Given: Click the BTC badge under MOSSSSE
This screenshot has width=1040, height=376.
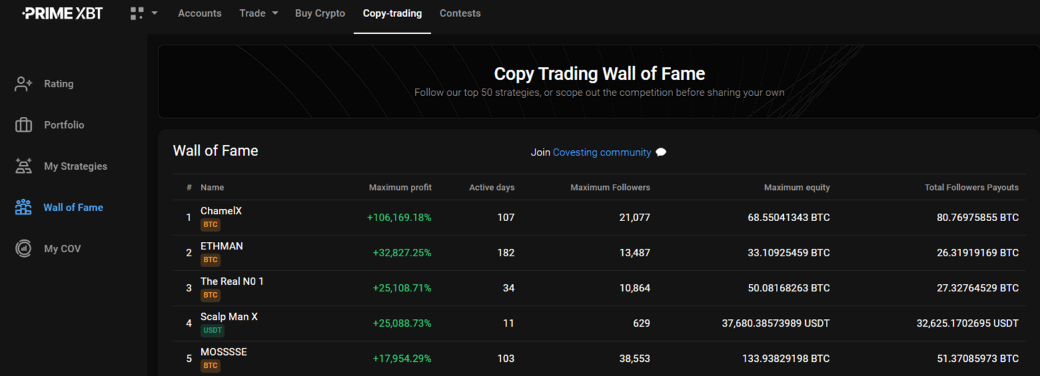Looking at the screenshot, I should pyautogui.click(x=211, y=366).
